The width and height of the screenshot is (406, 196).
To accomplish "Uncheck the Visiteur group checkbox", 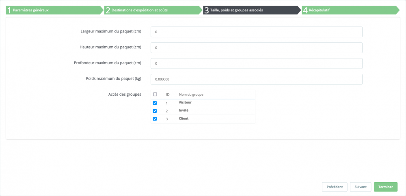I will (x=155, y=103).
